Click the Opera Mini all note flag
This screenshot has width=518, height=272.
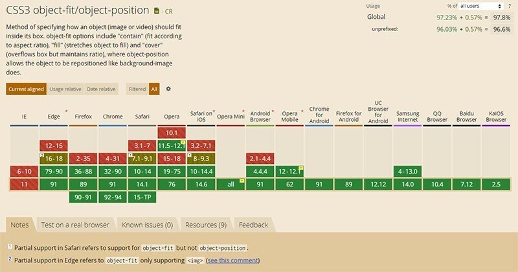point(242,181)
